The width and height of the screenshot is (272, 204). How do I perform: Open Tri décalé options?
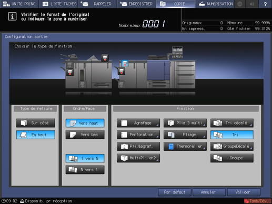[232, 123]
